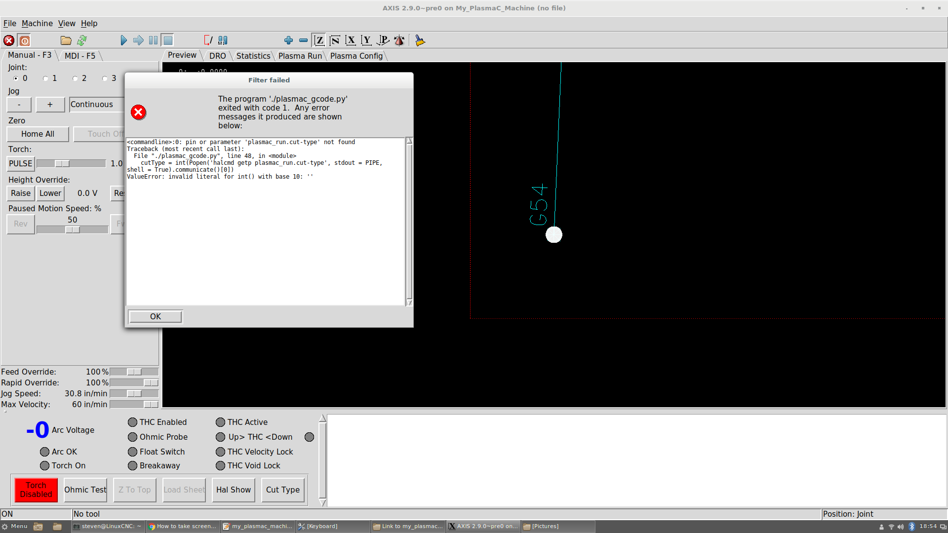
Task: Switch to the Statistics tab
Action: [x=253, y=56]
